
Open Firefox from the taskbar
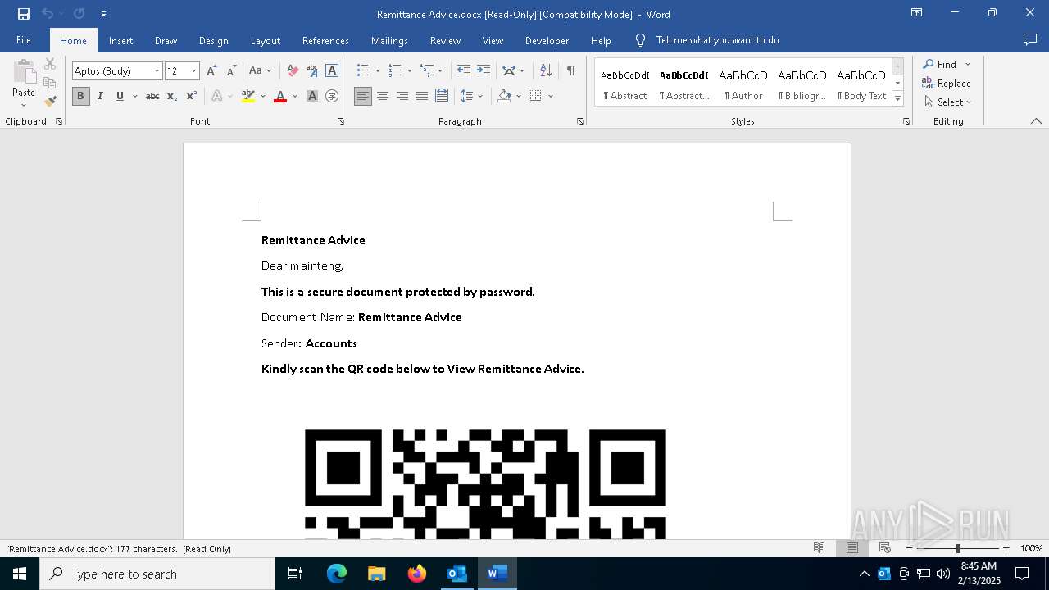tap(417, 574)
